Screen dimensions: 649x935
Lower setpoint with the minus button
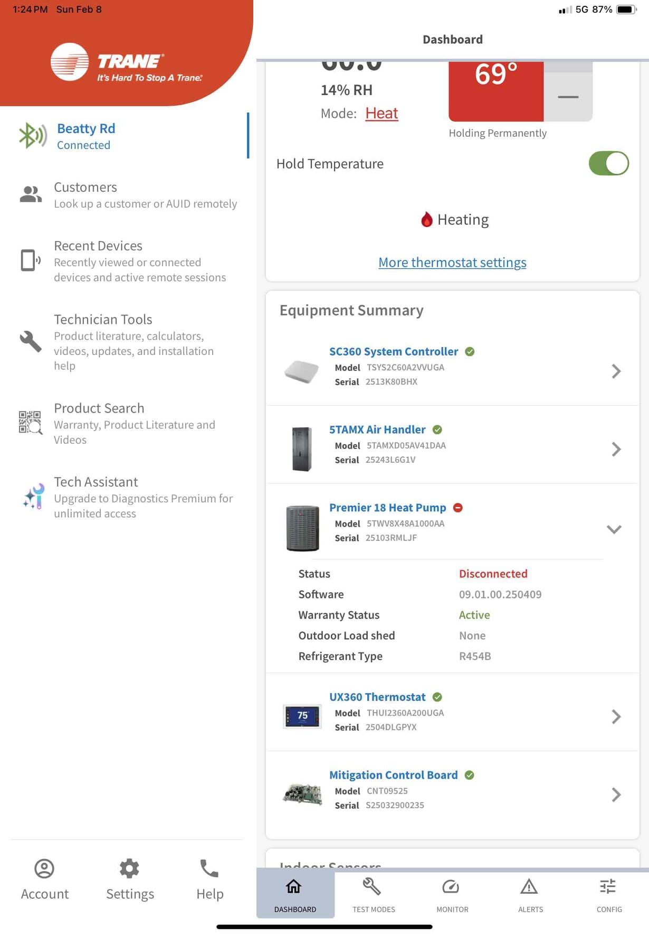point(568,97)
